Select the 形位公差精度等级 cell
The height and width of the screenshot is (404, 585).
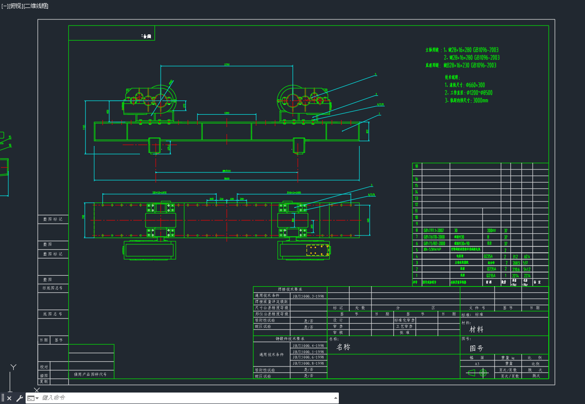click(272, 314)
